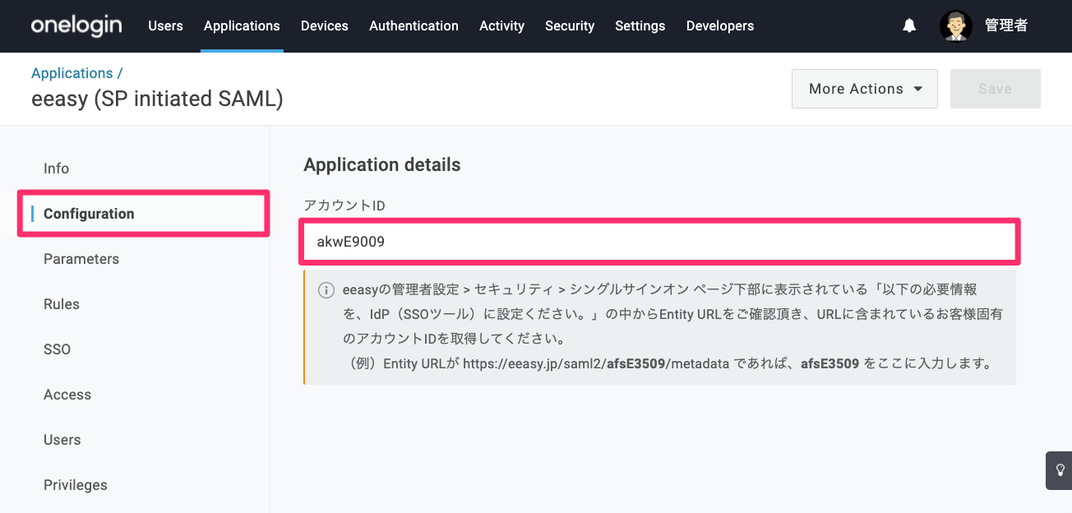Screen dimensions: 1072x513
Task: Open the 管理者 account menu
Action: 1006,25
